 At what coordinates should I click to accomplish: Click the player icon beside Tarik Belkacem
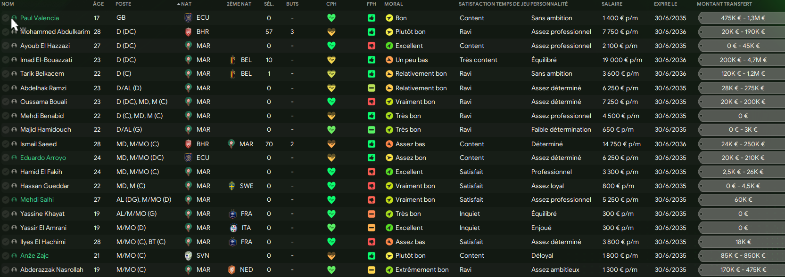[x=14, y=74]
